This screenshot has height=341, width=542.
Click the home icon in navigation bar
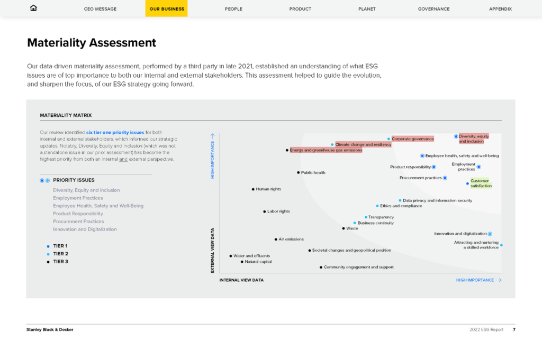pos(34,8)
